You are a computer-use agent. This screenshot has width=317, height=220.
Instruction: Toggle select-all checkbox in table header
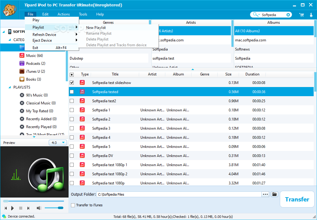tap(72, 75)
